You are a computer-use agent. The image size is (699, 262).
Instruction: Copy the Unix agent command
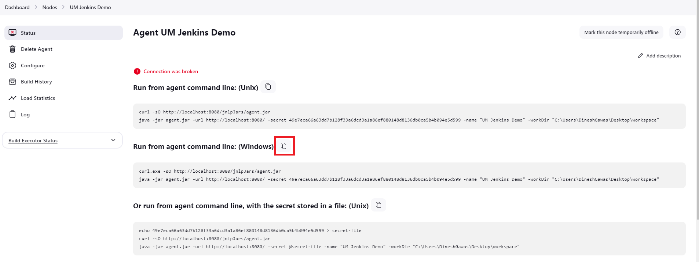tap(268, 87)
